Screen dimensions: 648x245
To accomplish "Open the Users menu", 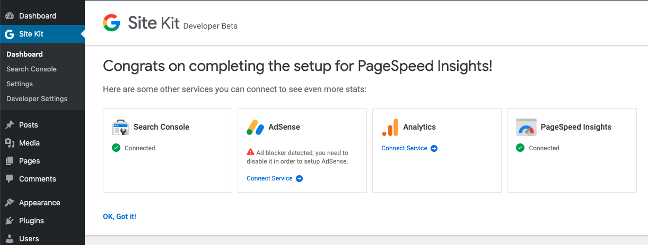I will (x=42, y=239).
